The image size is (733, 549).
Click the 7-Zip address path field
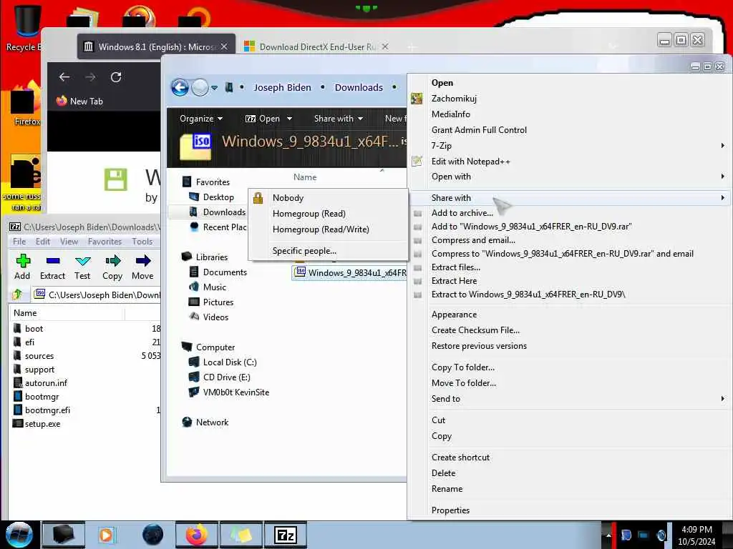[x=97, y=295]
